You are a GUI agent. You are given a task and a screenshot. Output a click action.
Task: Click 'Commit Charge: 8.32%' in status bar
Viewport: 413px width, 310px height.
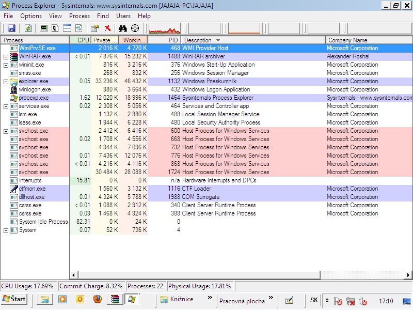[x=91, y=286]
